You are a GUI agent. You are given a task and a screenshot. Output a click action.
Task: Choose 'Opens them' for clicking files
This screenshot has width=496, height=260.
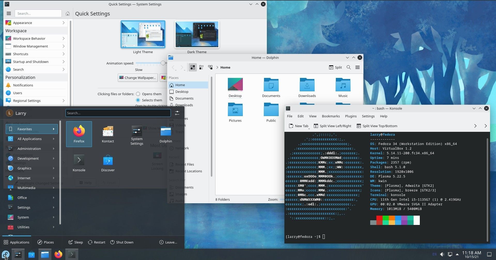[x=138, y=94]
